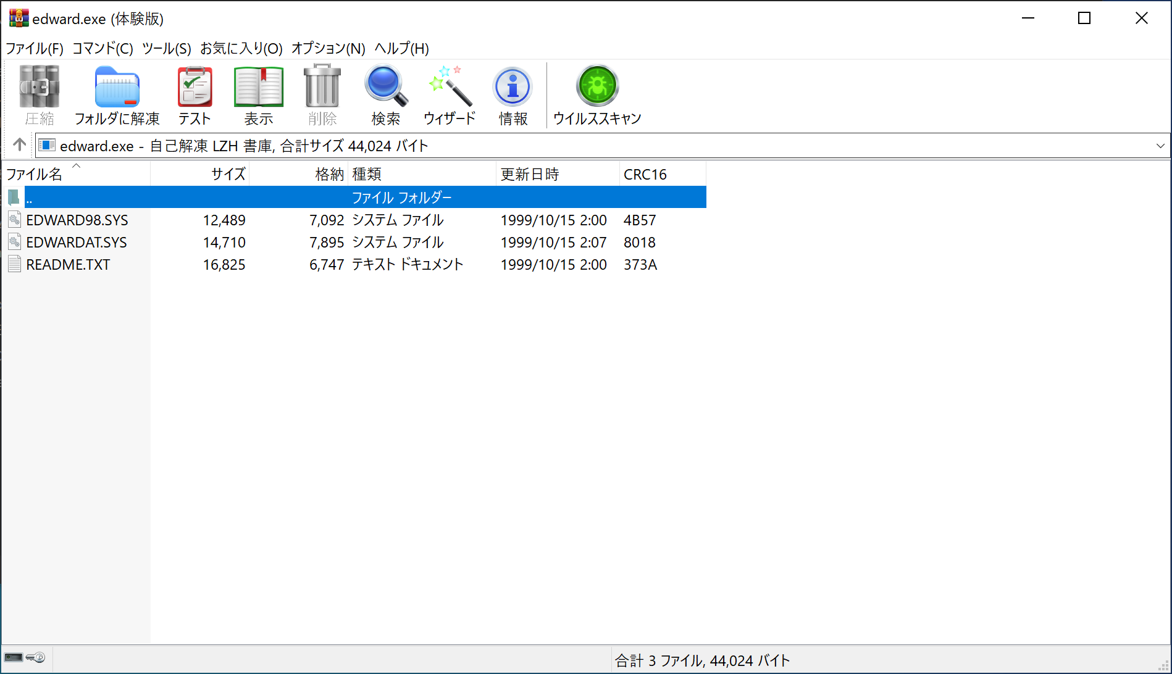Click packed size 6,747
This screenshot has height=674, width=1172.
[327, 264]
